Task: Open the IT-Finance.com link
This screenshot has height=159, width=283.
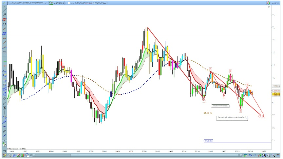Action: click(13, 149)
